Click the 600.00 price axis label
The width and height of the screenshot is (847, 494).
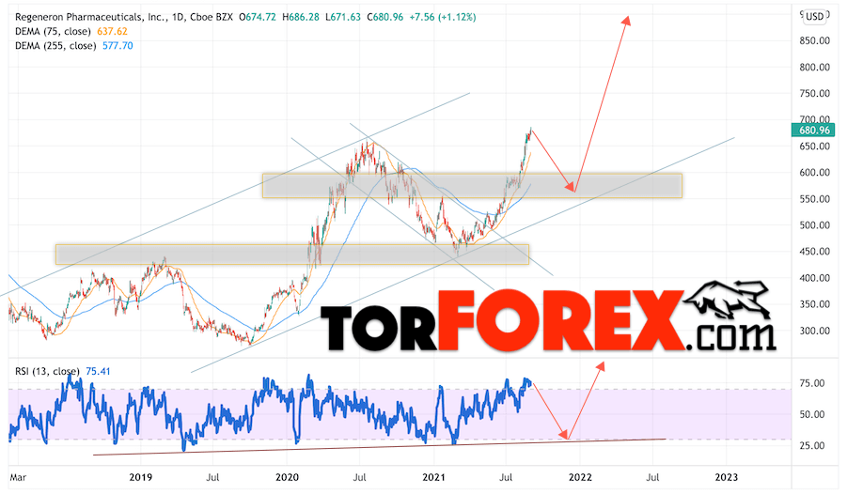(815, 172)
